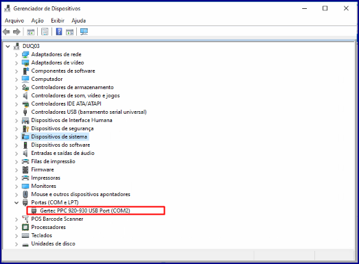This screenshot has width=359, height=264.
Task: Collapse the DUQ03 root node
Action: point(8,47)
